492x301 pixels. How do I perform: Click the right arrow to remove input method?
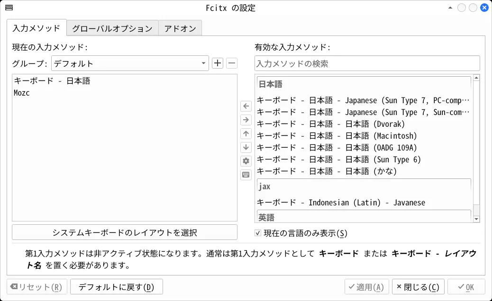point(246,120)
